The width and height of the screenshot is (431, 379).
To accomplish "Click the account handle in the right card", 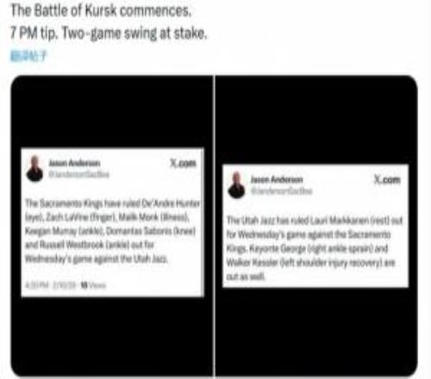I will [x=281, y=191].
